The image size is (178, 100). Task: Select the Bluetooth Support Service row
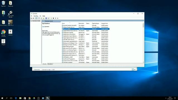[86, 54]
